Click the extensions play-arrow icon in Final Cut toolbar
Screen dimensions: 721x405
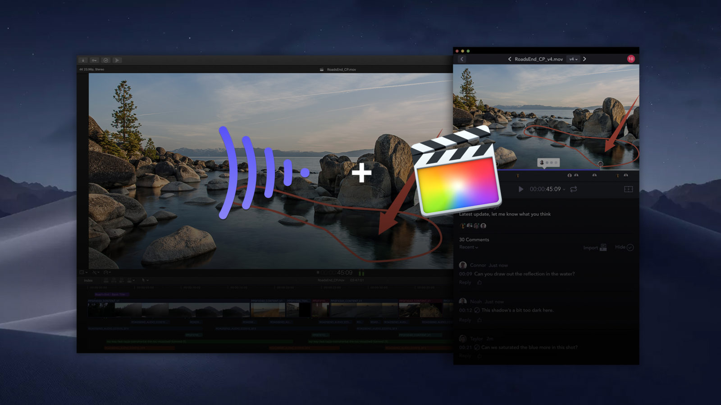117,60
